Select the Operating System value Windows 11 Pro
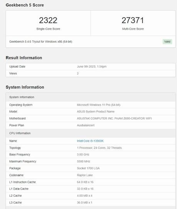This screenshot has height=209, width=177. point(99,105)
